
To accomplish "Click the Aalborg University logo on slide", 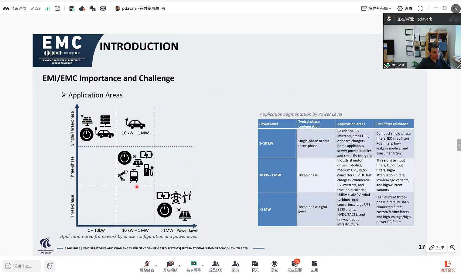I will point(46,245).
